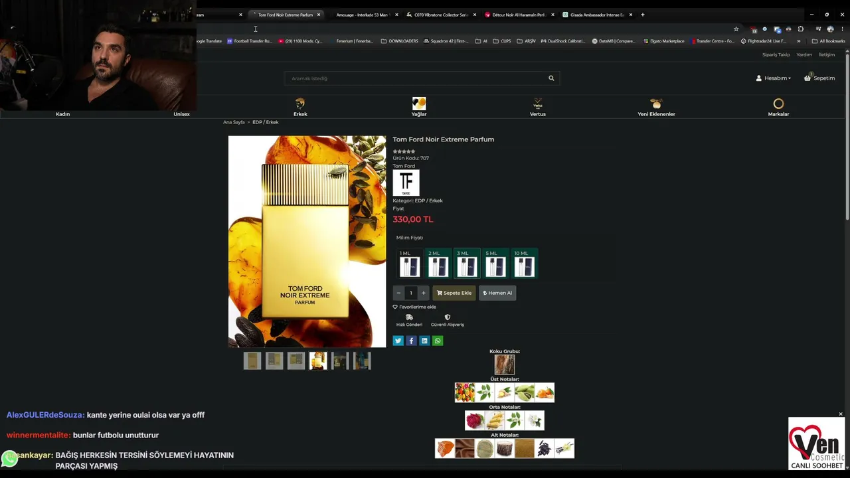Open the CLIPS bookmarks folder

502,41
